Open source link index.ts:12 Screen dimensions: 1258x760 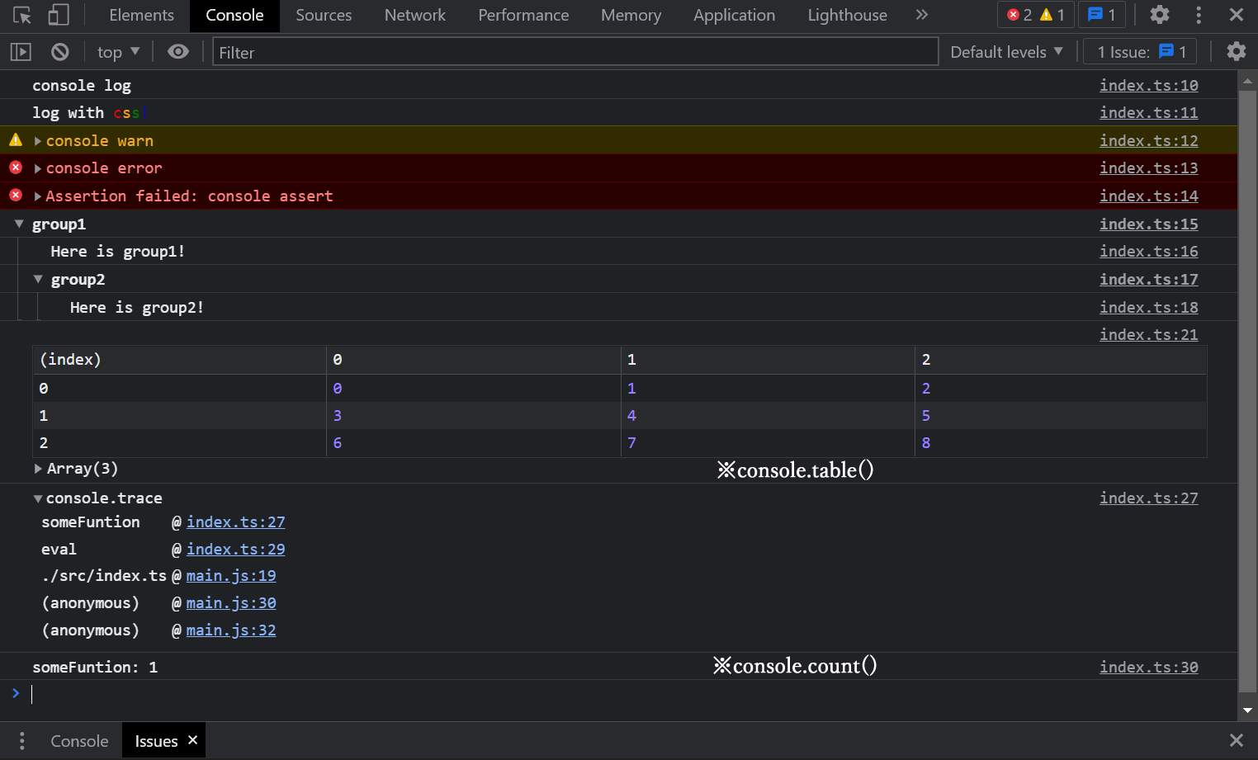click(x=1148, y=140)
